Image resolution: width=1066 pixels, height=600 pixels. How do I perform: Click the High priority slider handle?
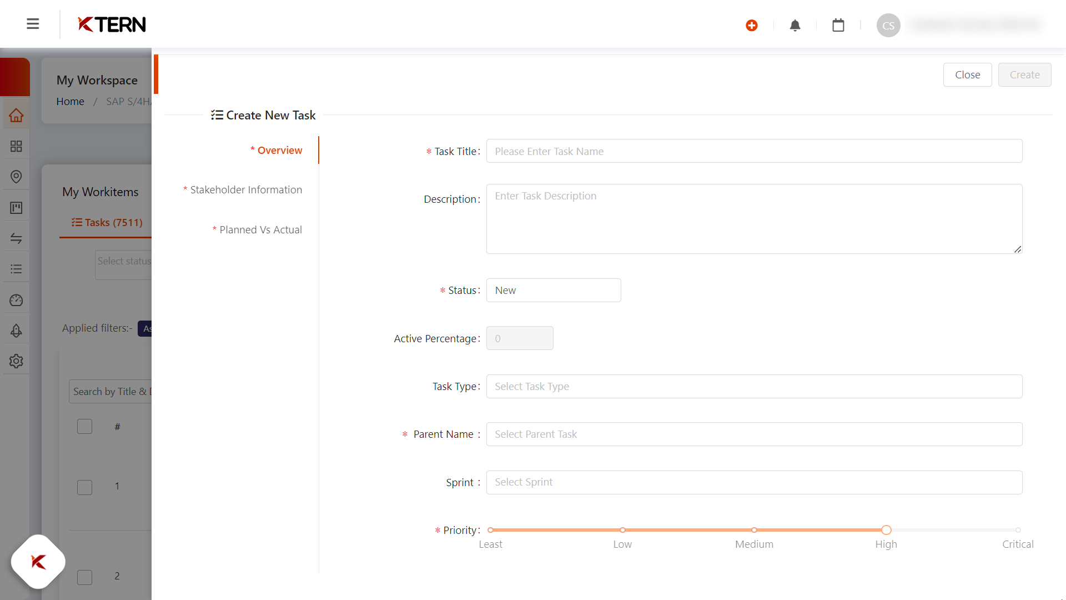point(886,530)
